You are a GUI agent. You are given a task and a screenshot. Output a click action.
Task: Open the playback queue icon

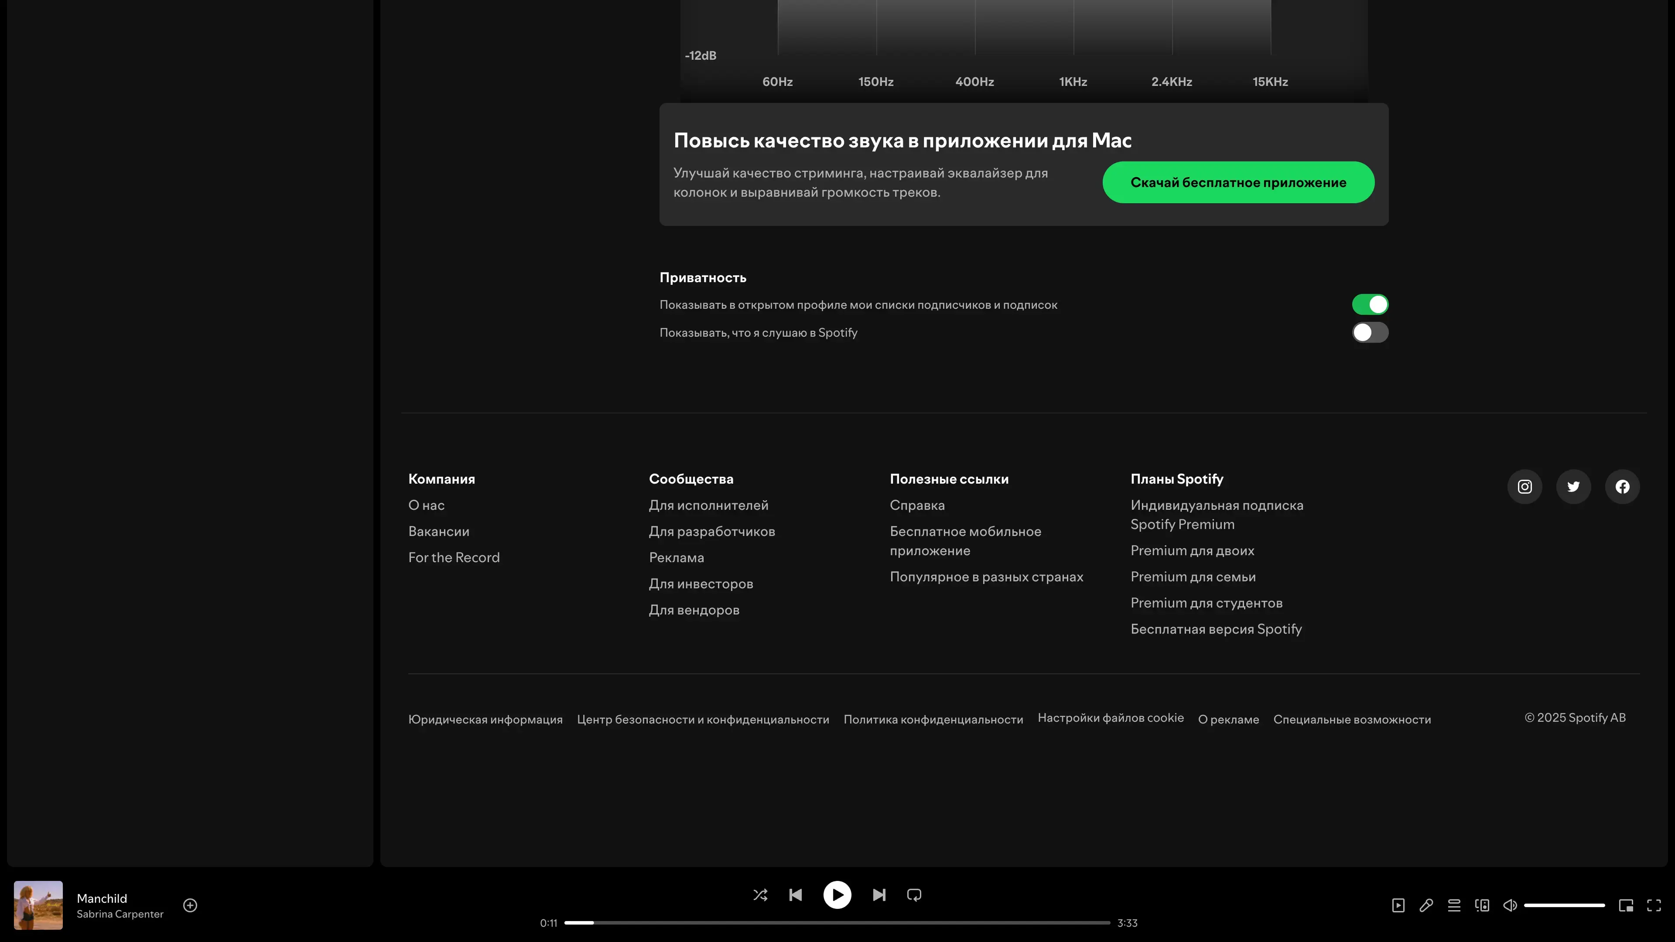coord(1454,905)
